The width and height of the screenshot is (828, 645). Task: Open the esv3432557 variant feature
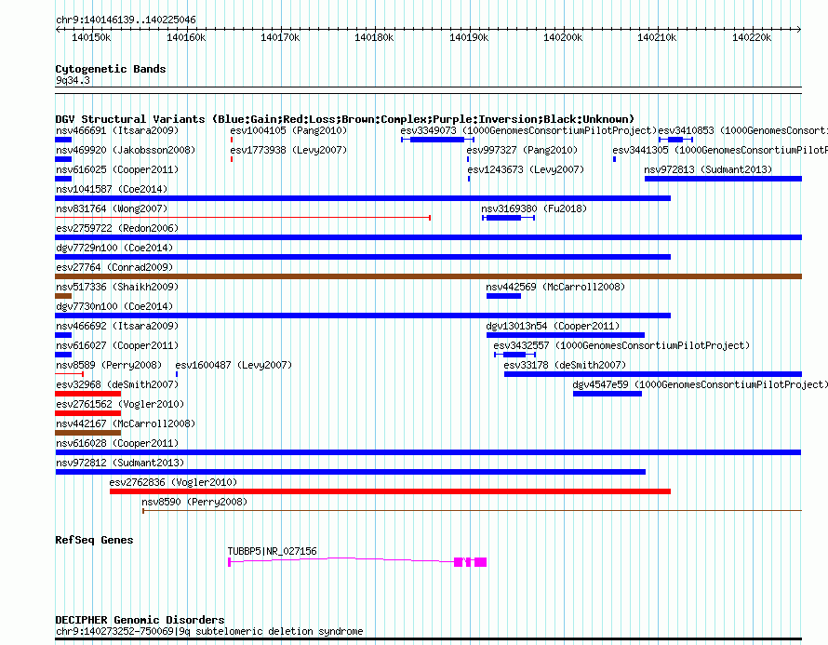(x=514, y=355)
